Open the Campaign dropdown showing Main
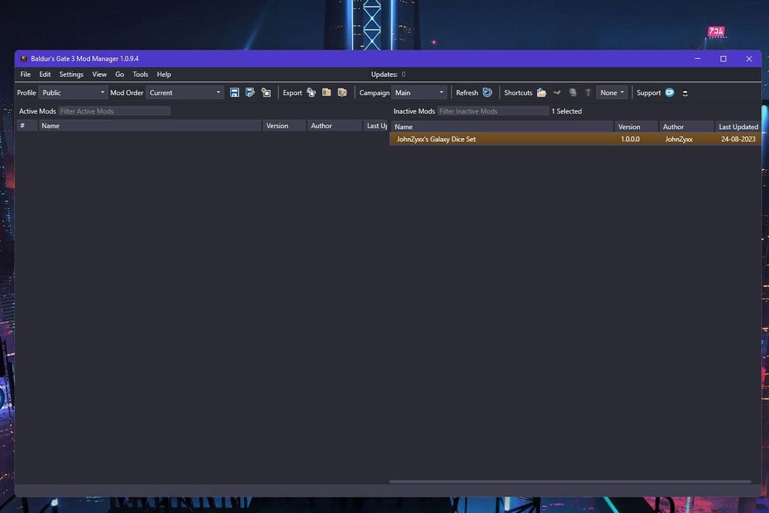Viewport: 769px width, 513px height. (419, 92)
